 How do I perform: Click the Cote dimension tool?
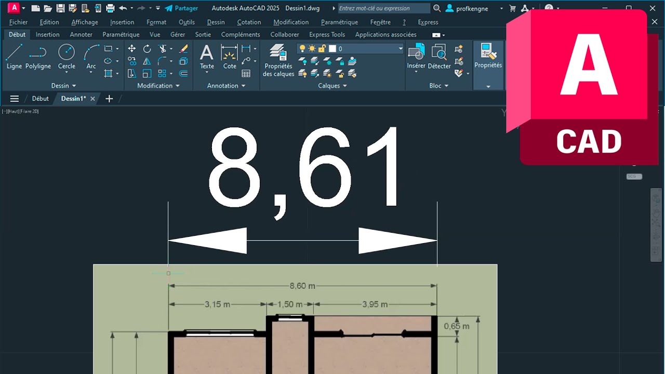pyautogui.click(x=230, y=57)
